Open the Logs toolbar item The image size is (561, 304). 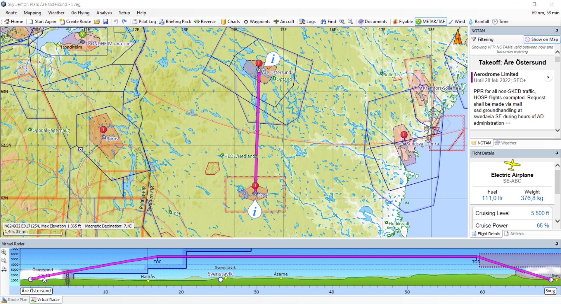pos(308,22)
